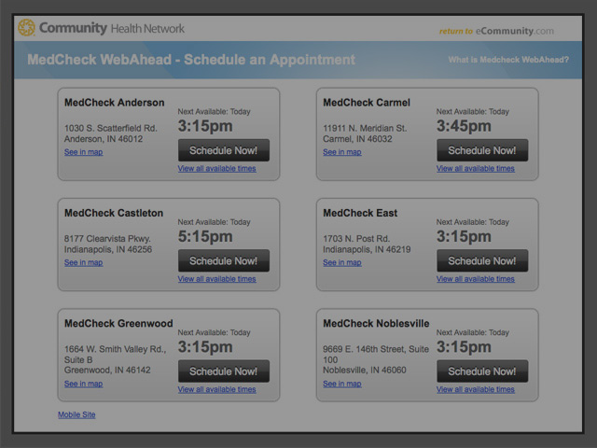View all available times for Noblesville
Viewport: 597px width, 448px height.
pos(475,389)
